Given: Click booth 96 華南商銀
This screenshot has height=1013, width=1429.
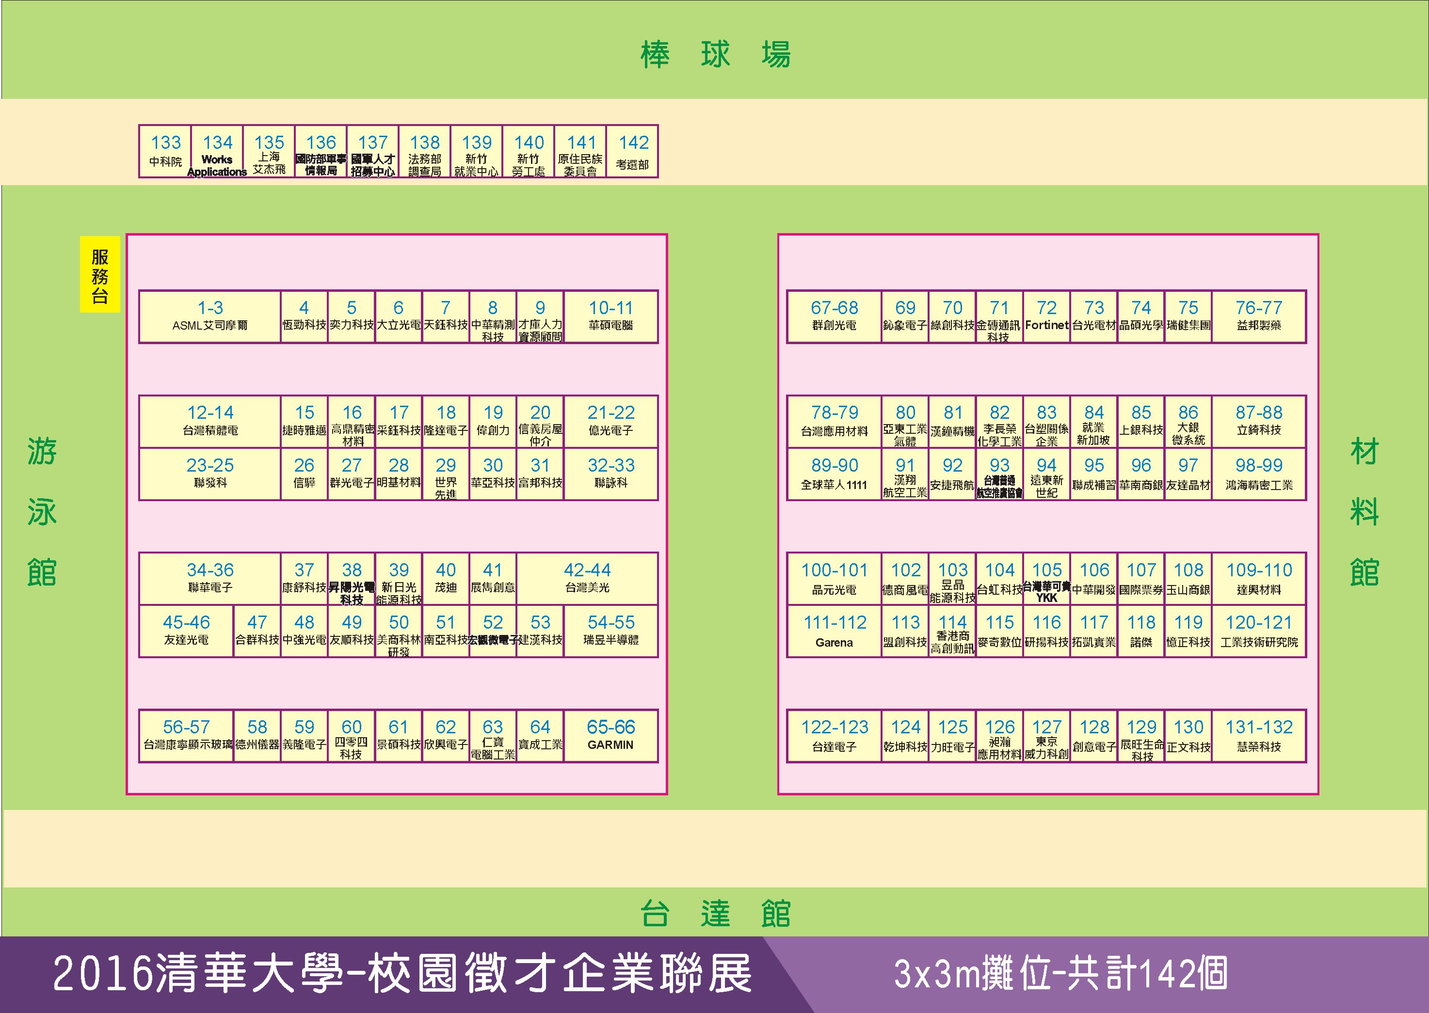Looking at the screenshot, I should point(1140,474).
